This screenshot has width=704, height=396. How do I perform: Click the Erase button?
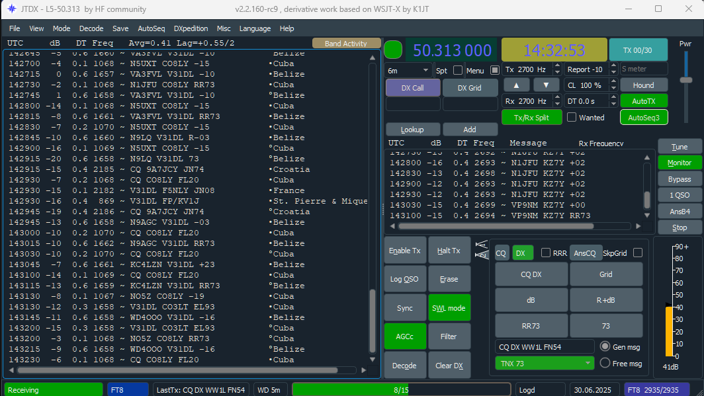(x=449, y=279)
